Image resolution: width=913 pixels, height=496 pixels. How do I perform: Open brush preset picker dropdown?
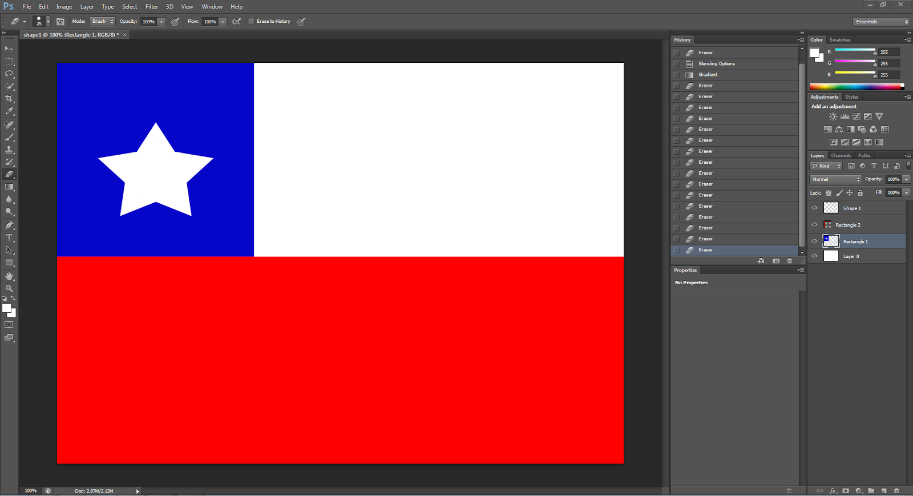(x=48, y=22)
